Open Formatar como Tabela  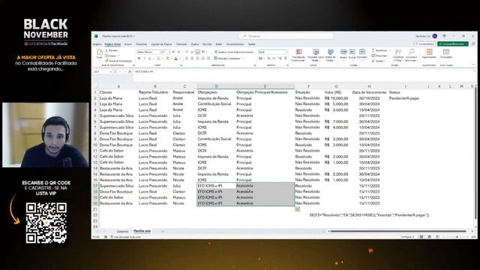316,55
